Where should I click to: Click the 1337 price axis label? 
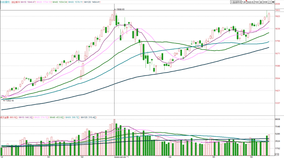(277, 103)
